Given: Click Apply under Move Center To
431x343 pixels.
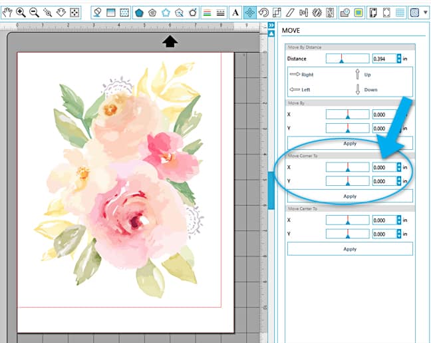Looking at the screenshot, I should coord(350,249).
